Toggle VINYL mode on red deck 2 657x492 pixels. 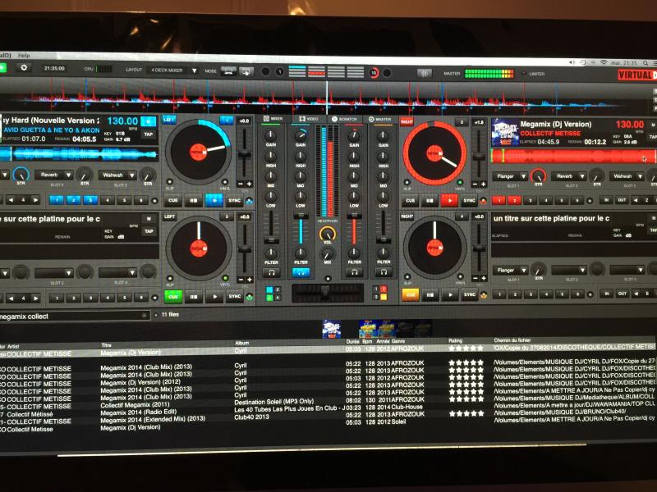(460, 182)
